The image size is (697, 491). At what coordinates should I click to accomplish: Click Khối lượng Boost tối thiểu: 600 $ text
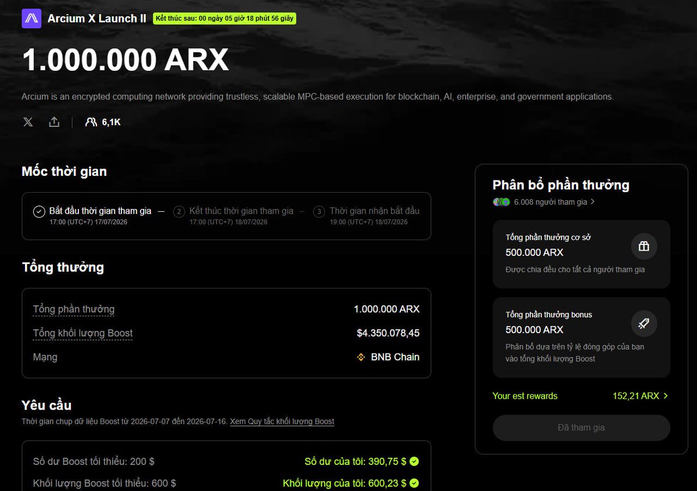point(105,483)
